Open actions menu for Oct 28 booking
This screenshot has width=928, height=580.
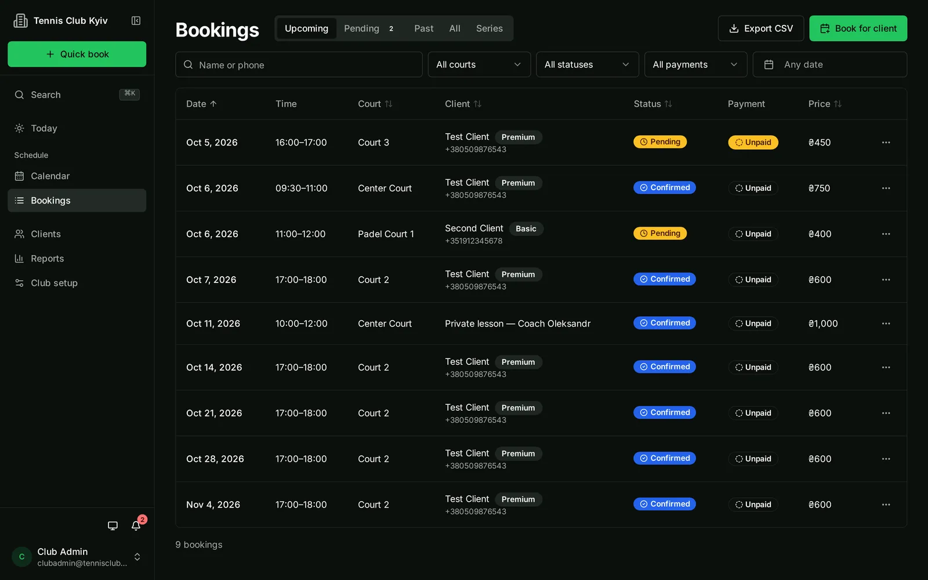click(886, 459)
